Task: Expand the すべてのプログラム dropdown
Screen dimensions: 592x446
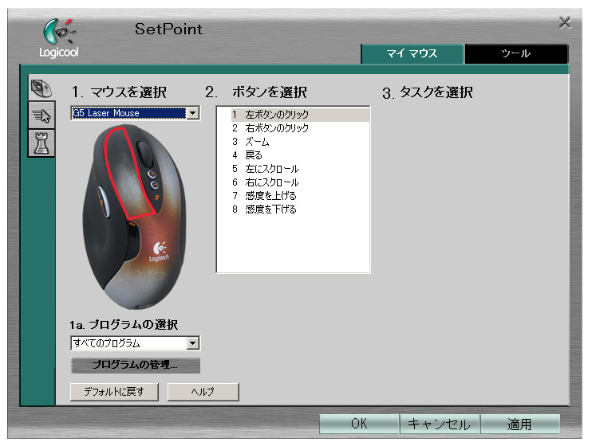Action: click(x=192, y=343)
